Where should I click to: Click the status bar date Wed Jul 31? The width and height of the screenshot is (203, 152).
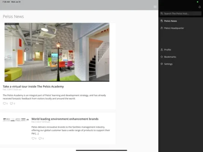coord(16,2)
